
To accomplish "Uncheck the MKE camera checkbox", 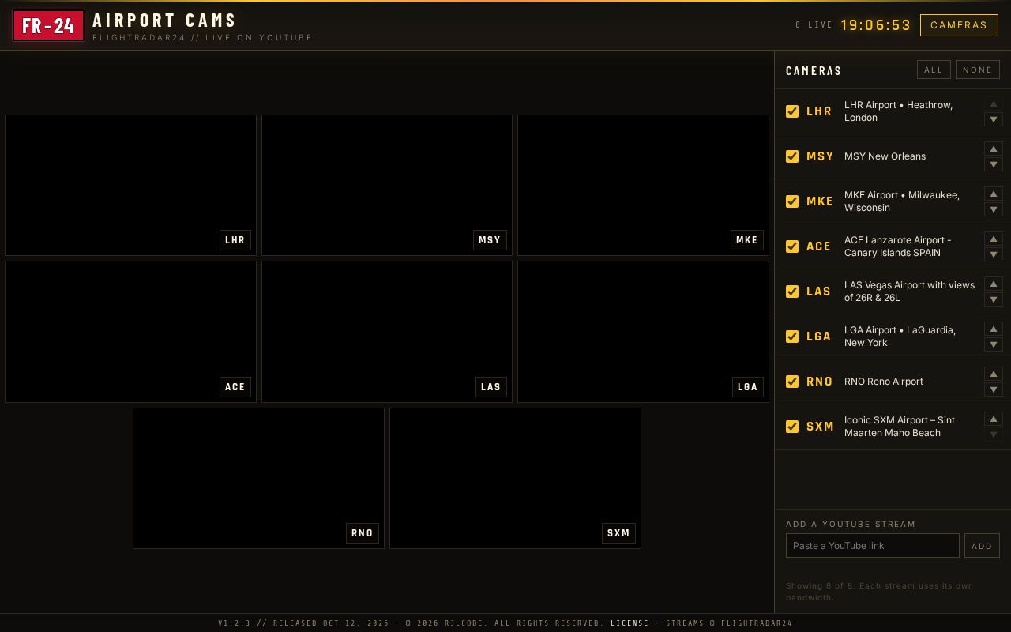I will 792,201.
